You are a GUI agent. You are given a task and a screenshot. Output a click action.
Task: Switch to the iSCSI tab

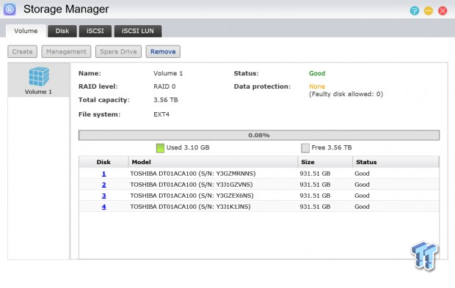(x=95, y=31)
